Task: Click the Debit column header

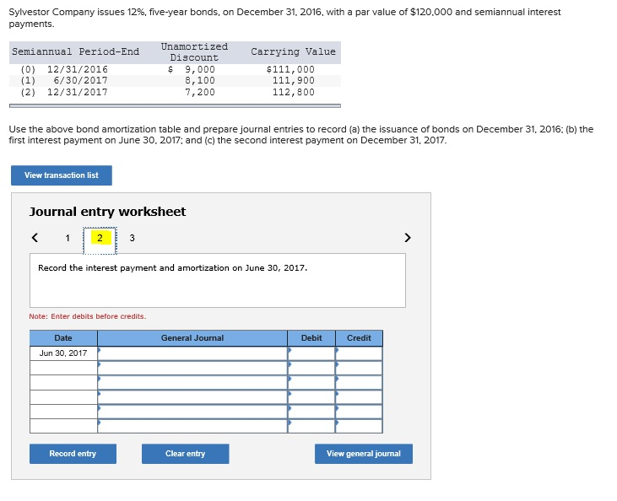Action: (311, 338)
